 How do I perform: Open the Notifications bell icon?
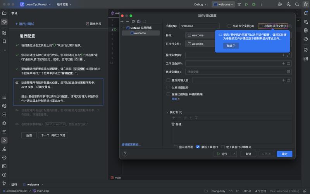tap(306, 13)
